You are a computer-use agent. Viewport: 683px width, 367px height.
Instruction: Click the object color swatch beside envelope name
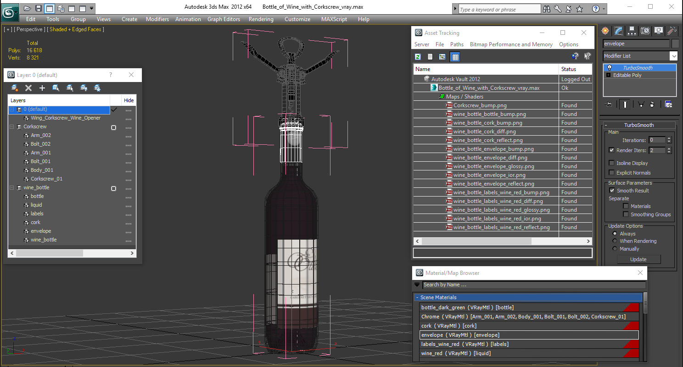[675, 44]
